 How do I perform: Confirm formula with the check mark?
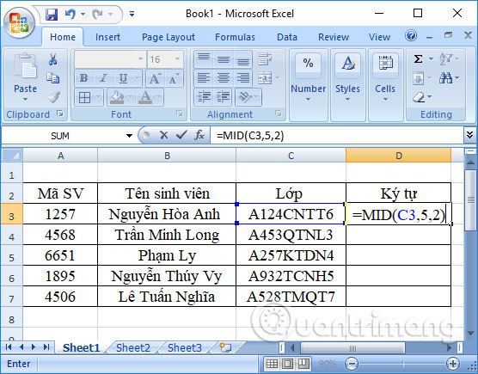coord(181,135)
